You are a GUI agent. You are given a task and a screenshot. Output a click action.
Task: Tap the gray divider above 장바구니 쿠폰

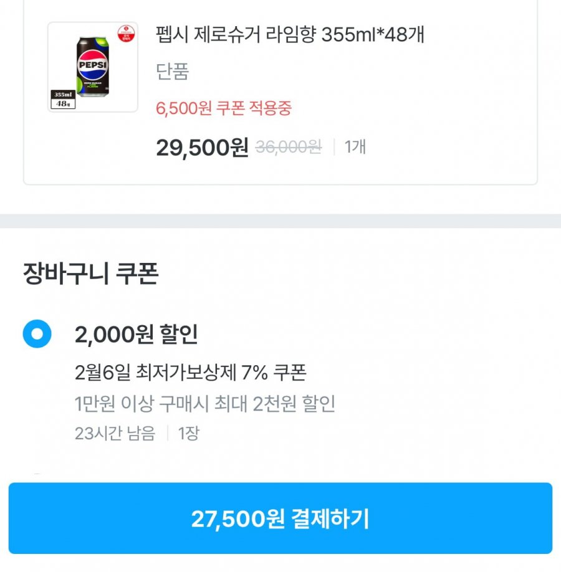(x=280, y=221)
